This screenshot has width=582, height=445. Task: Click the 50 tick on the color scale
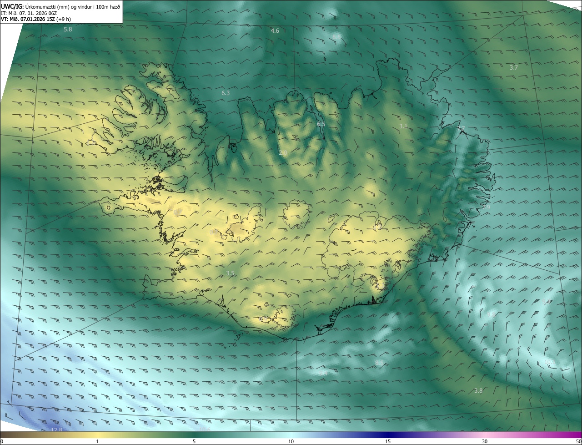coord(578,441)
